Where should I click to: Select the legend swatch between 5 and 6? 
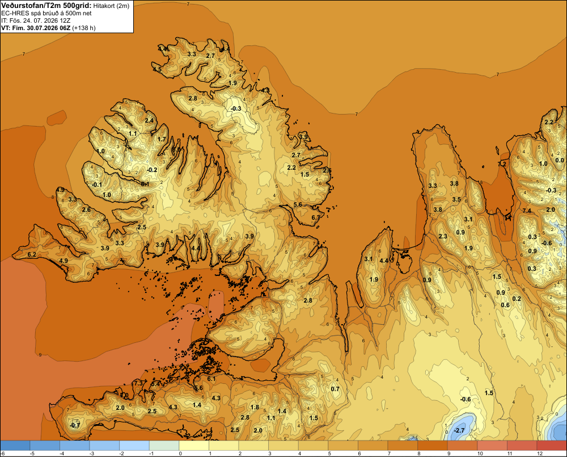(x=343, y=446)
